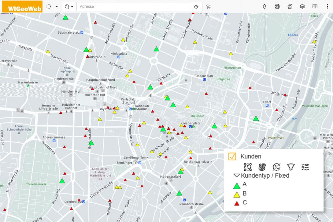Select the yellow triangle marker near Marsplatz

click(x=48, y=51)
